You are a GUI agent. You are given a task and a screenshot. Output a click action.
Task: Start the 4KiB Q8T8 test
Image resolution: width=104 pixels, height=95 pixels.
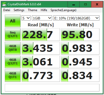click(13, 48)
